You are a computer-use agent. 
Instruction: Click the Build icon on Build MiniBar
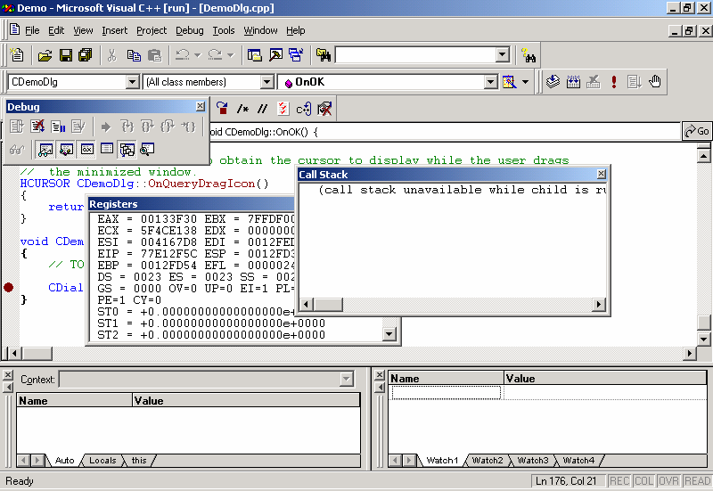(x=572, y=82)
